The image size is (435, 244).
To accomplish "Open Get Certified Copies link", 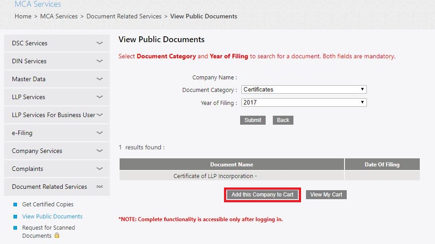I will coord(48,204).
